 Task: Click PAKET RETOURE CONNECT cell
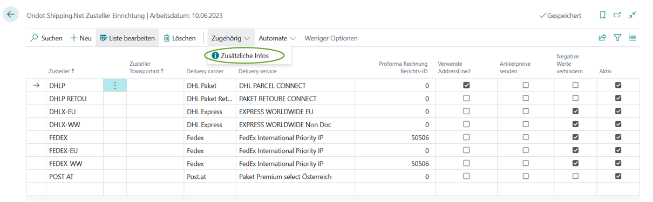[296, 99]
